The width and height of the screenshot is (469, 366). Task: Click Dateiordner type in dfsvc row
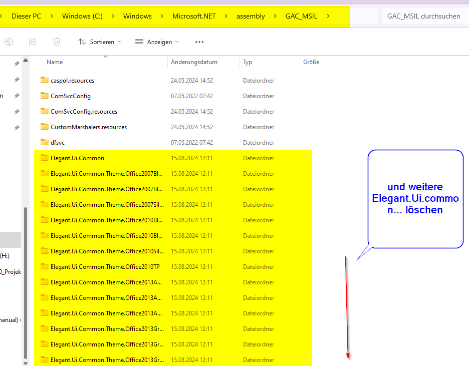[259, 143]
